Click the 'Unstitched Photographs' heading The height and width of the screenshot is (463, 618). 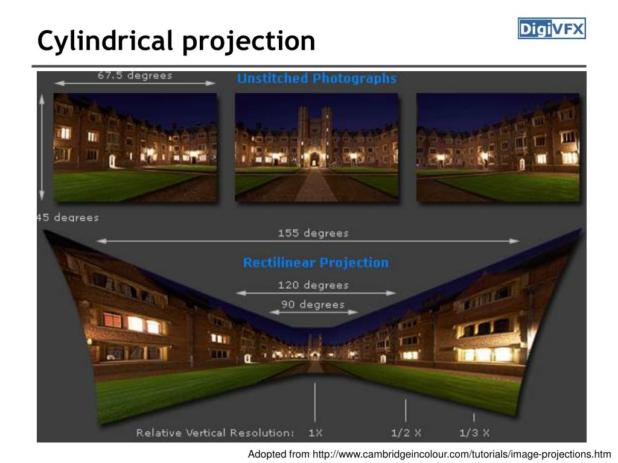coord(316,78)
